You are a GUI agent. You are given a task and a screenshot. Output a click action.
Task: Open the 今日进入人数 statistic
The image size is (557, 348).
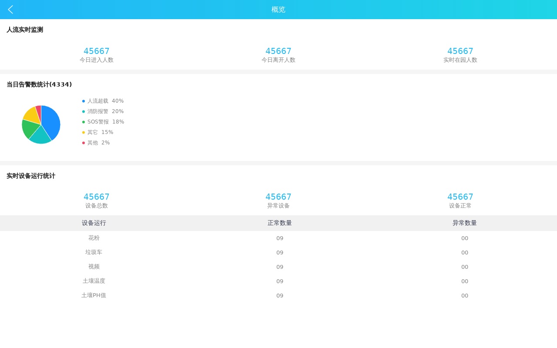pos(97,55)
